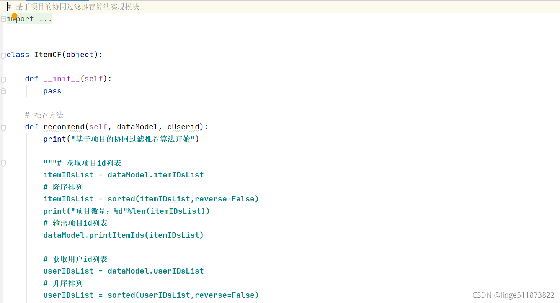Click line itemIDsList = sorted(itemIDsList,reverse=False)
This screenshot has width=560, height=303.
click(x=151, y=199)
